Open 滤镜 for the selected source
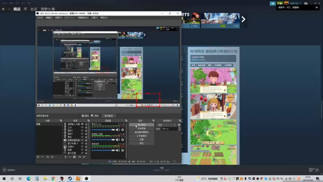 95,116
